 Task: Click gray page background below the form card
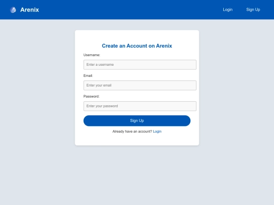point(137,174)
